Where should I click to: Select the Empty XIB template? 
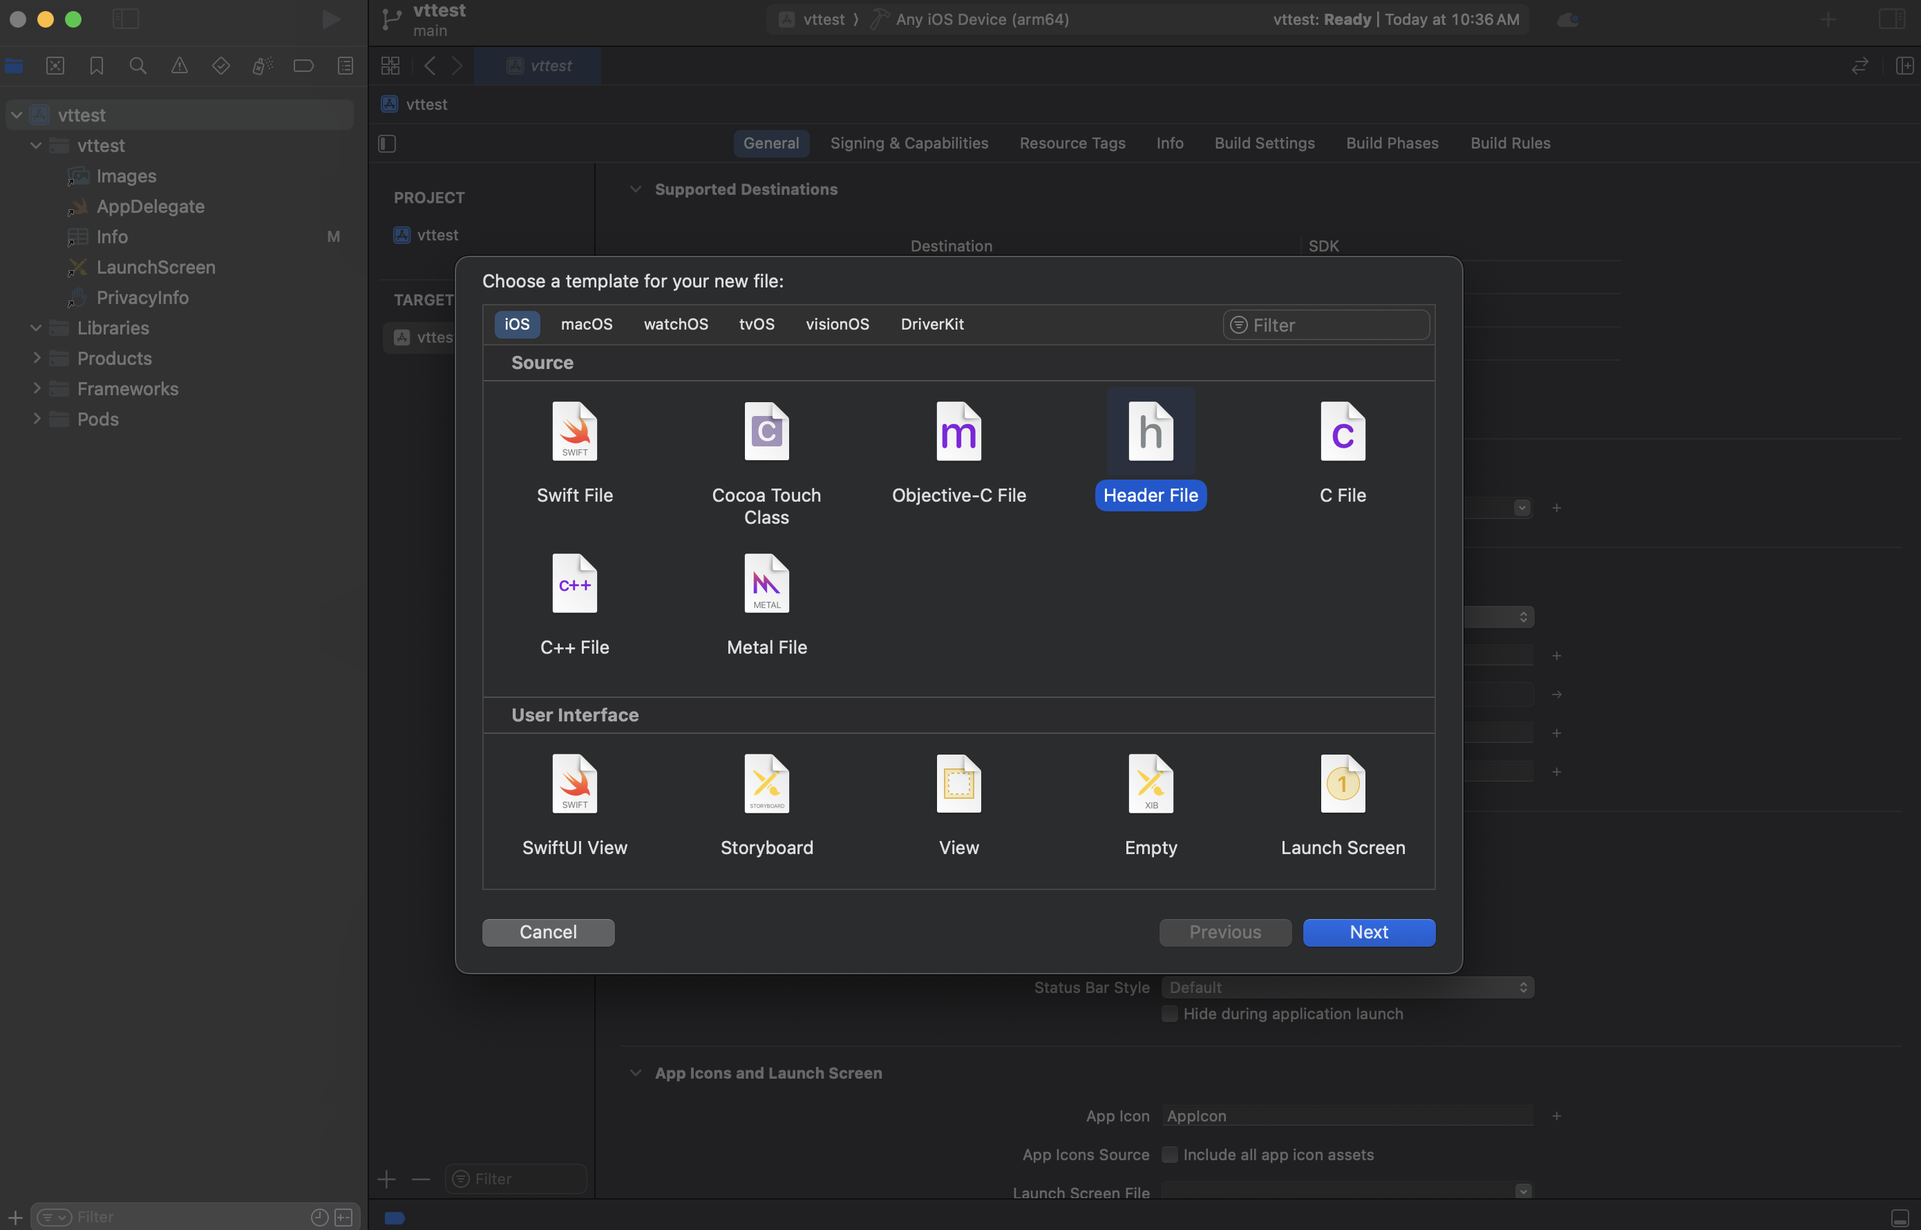tap(1151, 806)
